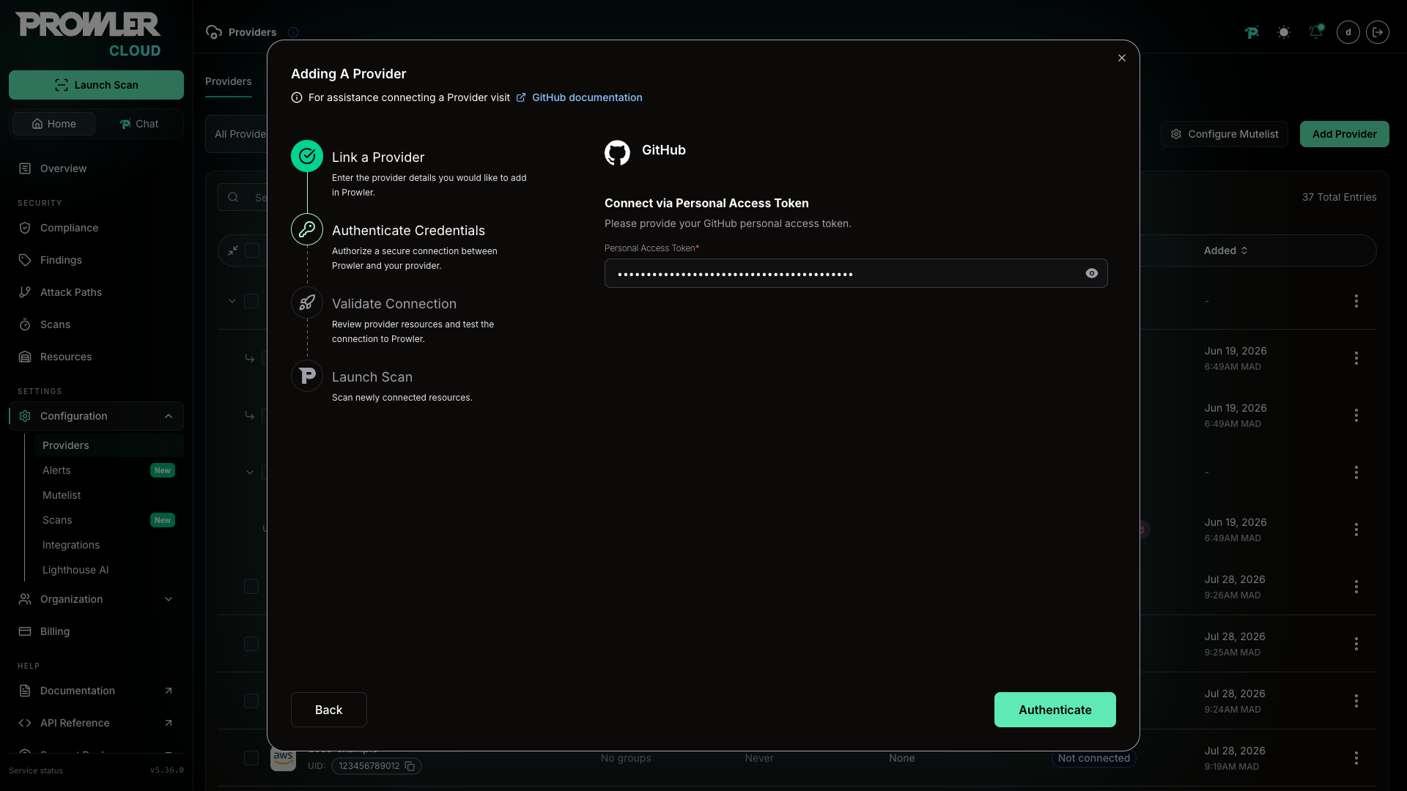This screenshot has width=1407, height=791.
Task: Select the Chat tab in the sidebar
Action: tap(139, 124)
